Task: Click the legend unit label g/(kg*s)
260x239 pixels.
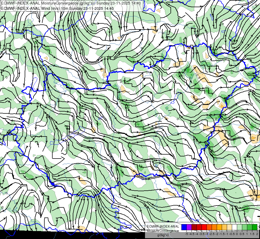Action: [x=163, y=235]
